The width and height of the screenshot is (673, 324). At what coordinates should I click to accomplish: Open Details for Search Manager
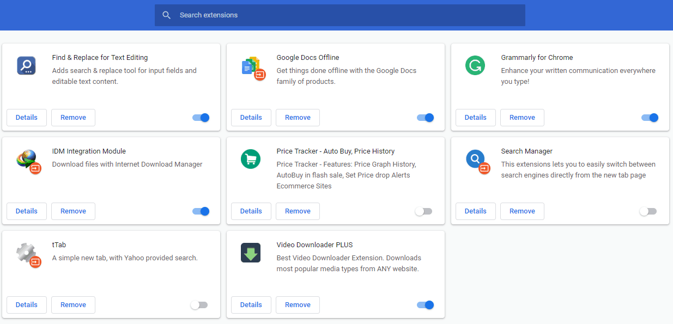click(476, 211)
